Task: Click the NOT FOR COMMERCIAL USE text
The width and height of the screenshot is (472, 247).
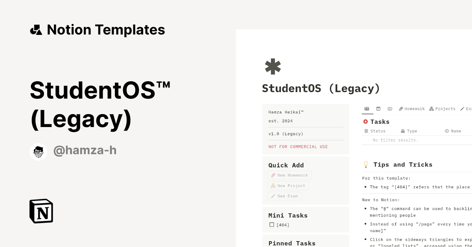Action: point(298,147)
